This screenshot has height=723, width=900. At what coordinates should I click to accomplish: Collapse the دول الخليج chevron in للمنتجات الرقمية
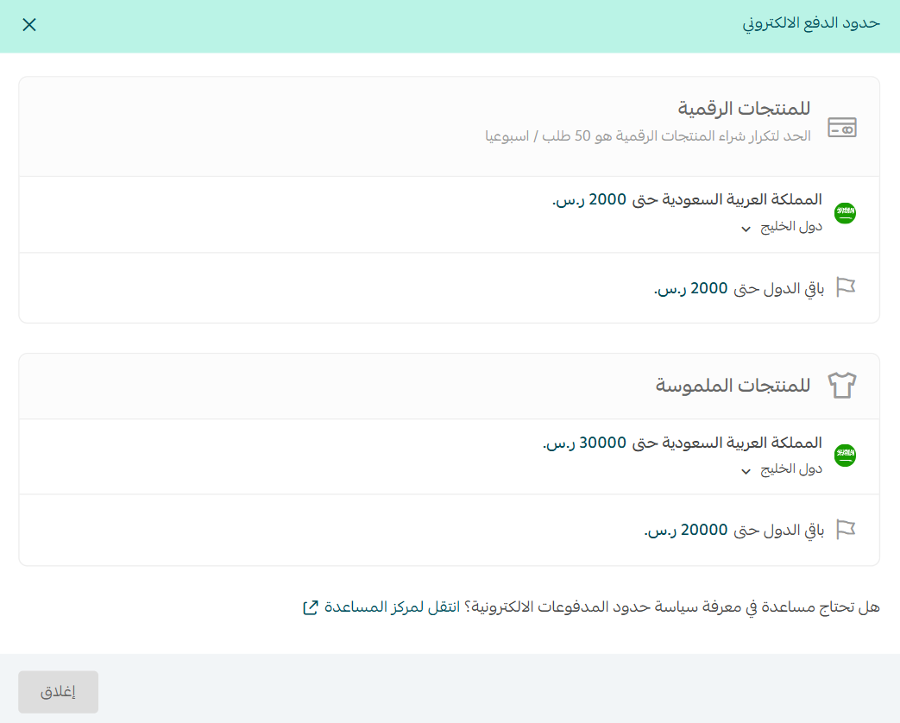coord(745,228)
